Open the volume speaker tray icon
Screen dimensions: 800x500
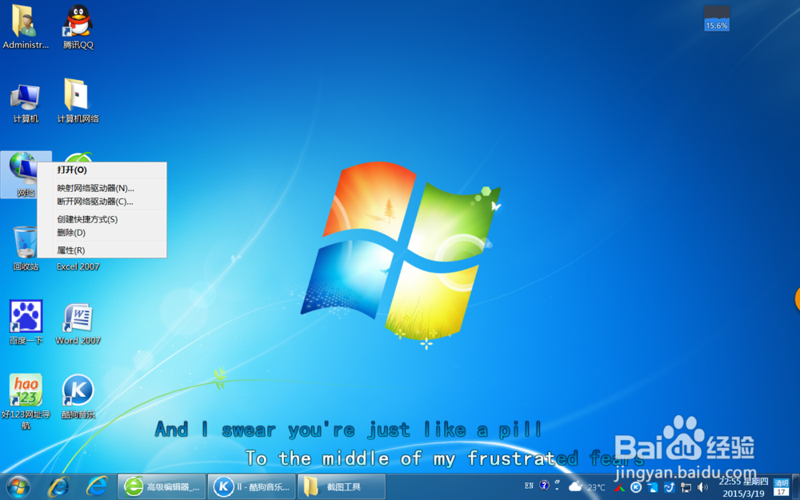click(703, 488)
